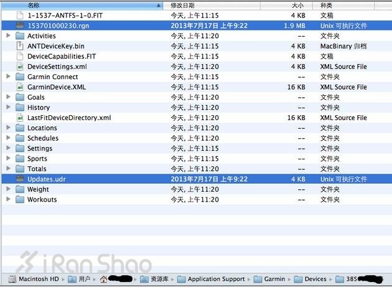The width and height of the screenshot is (392, 287).
Task: Expand the Settings folder disclosure triangle
Action: 8,149
